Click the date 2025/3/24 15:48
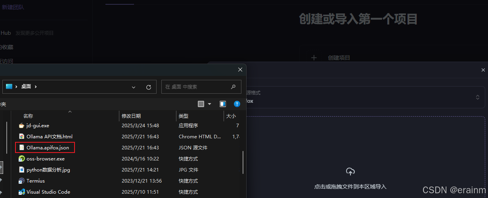 pos(140,125)
